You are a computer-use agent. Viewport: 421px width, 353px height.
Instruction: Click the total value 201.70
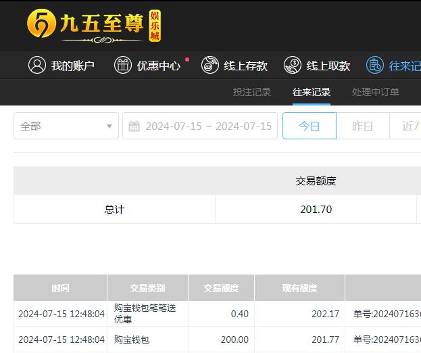[316, 209]
